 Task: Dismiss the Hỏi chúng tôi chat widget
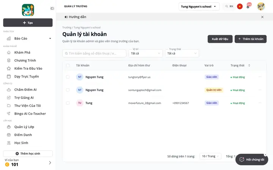[265, 155]
